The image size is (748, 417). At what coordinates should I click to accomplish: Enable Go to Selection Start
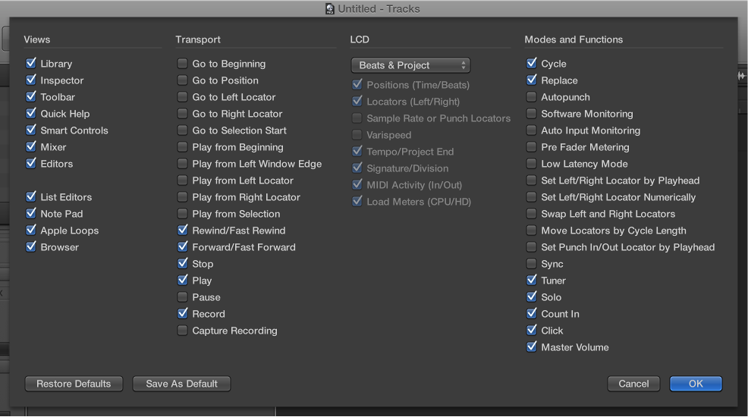tap(182, 130)
